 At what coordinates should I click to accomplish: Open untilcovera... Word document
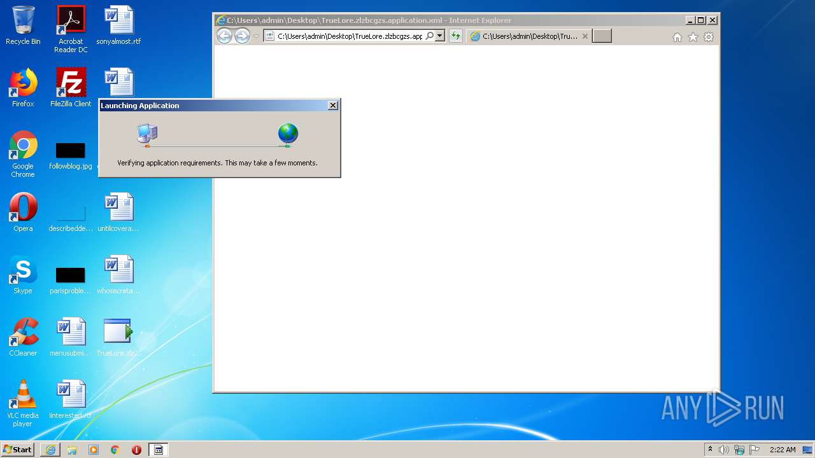tap(118, 212)
